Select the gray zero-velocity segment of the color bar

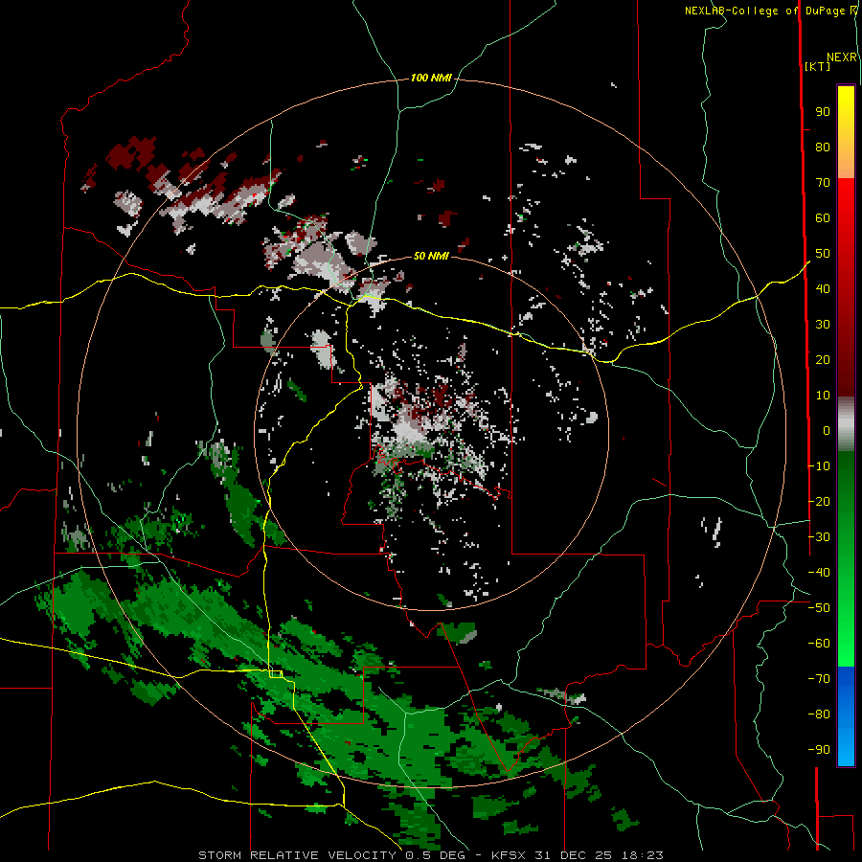pos(846,424)
